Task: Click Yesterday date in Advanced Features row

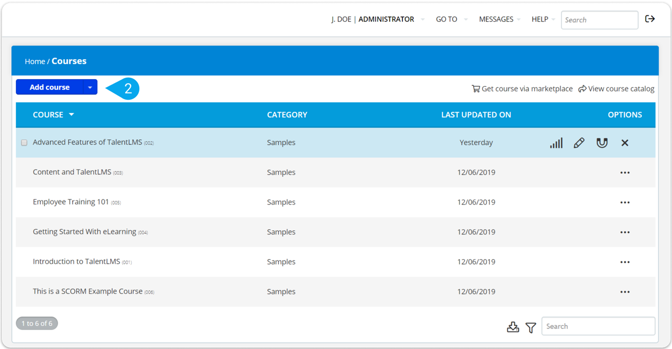Action: click(476, 143)
